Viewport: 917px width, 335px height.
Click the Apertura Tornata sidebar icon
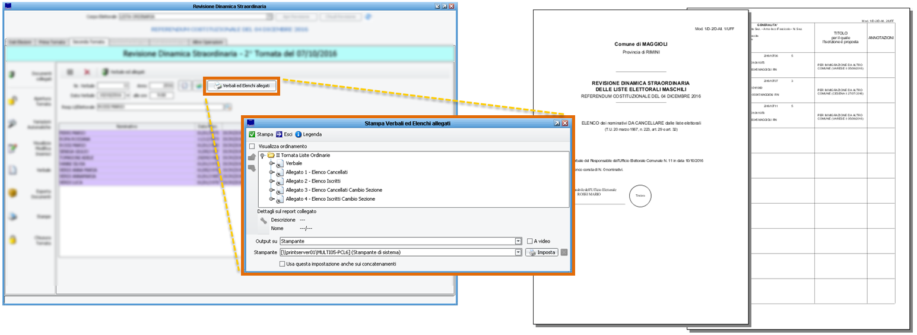12,100
